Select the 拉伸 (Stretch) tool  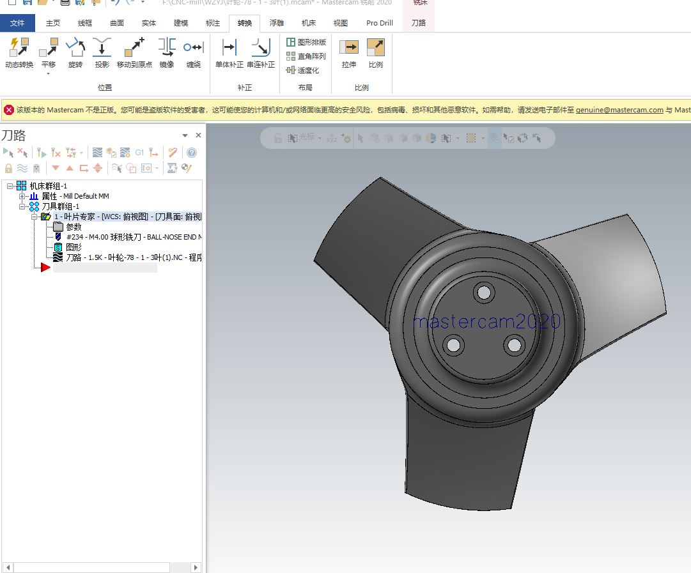[x=348, y=52]
